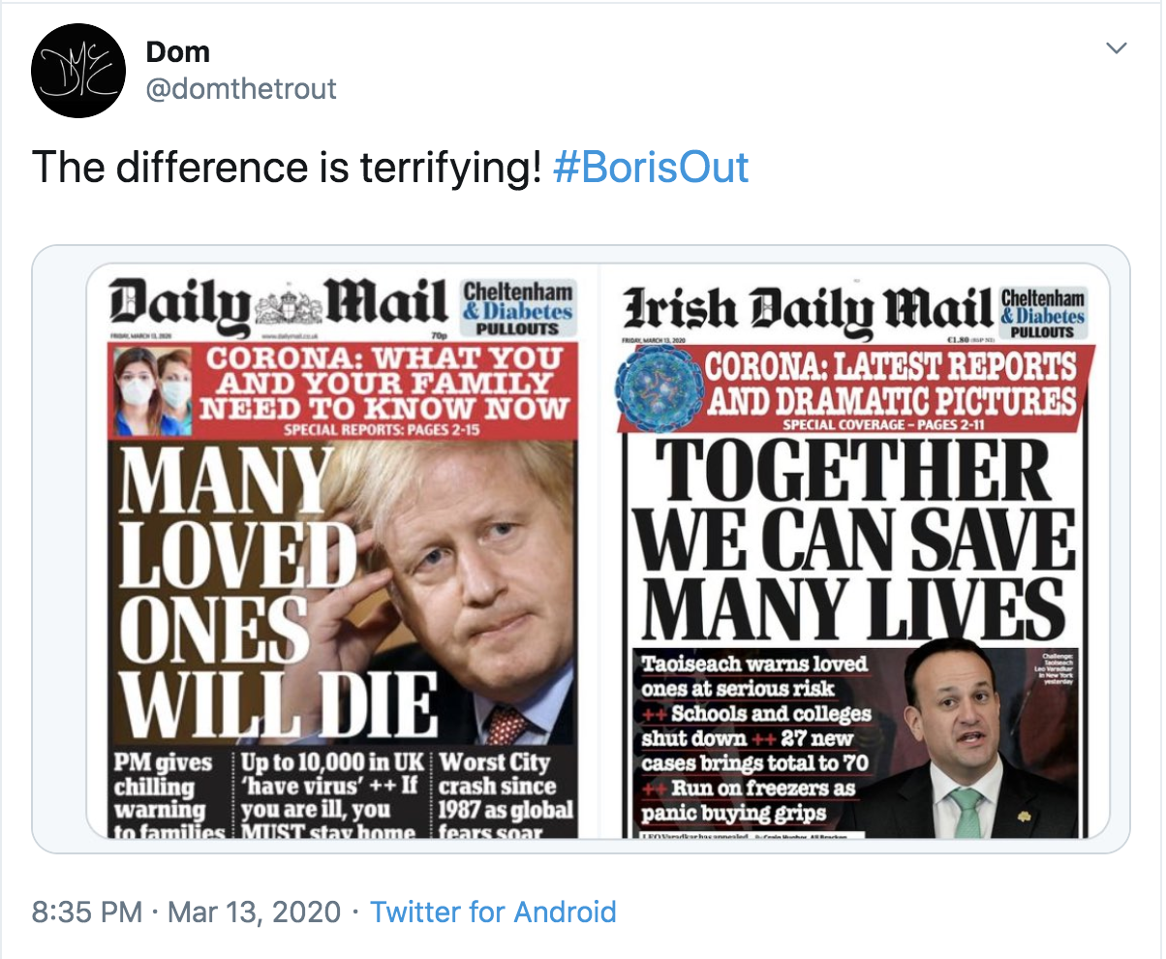
Task: Click the "TOGETHER WE CAN SAVE MANY LIVES" headline
Action: (852, 539)
